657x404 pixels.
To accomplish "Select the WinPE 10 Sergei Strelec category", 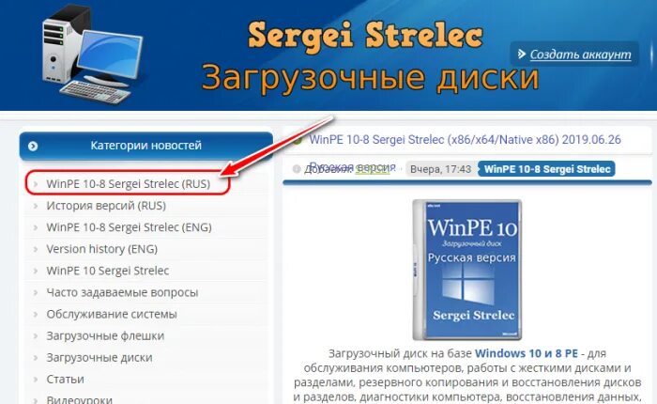I will pyautogui.click(x=108, y=271).
